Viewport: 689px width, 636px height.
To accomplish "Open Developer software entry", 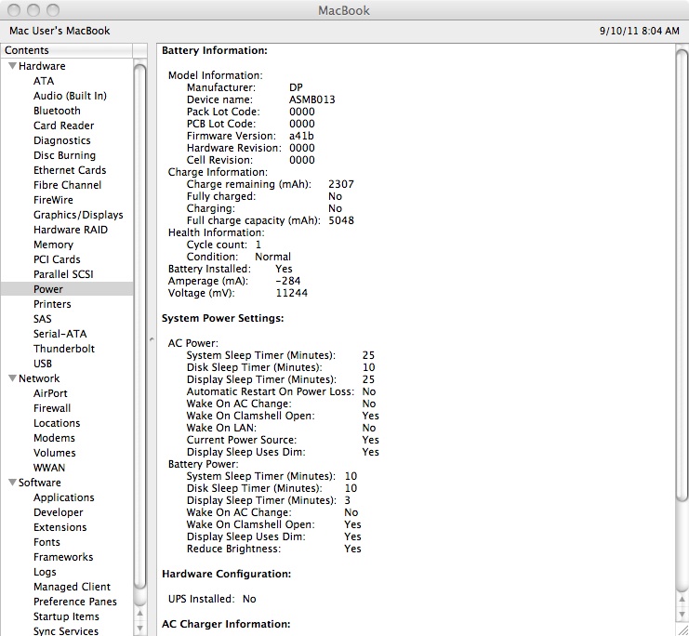I will (x=58, y=512).
